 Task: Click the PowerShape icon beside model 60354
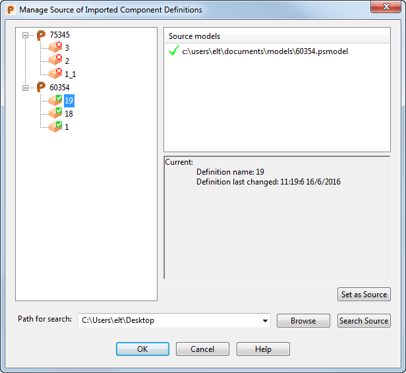tap(41, 87)
